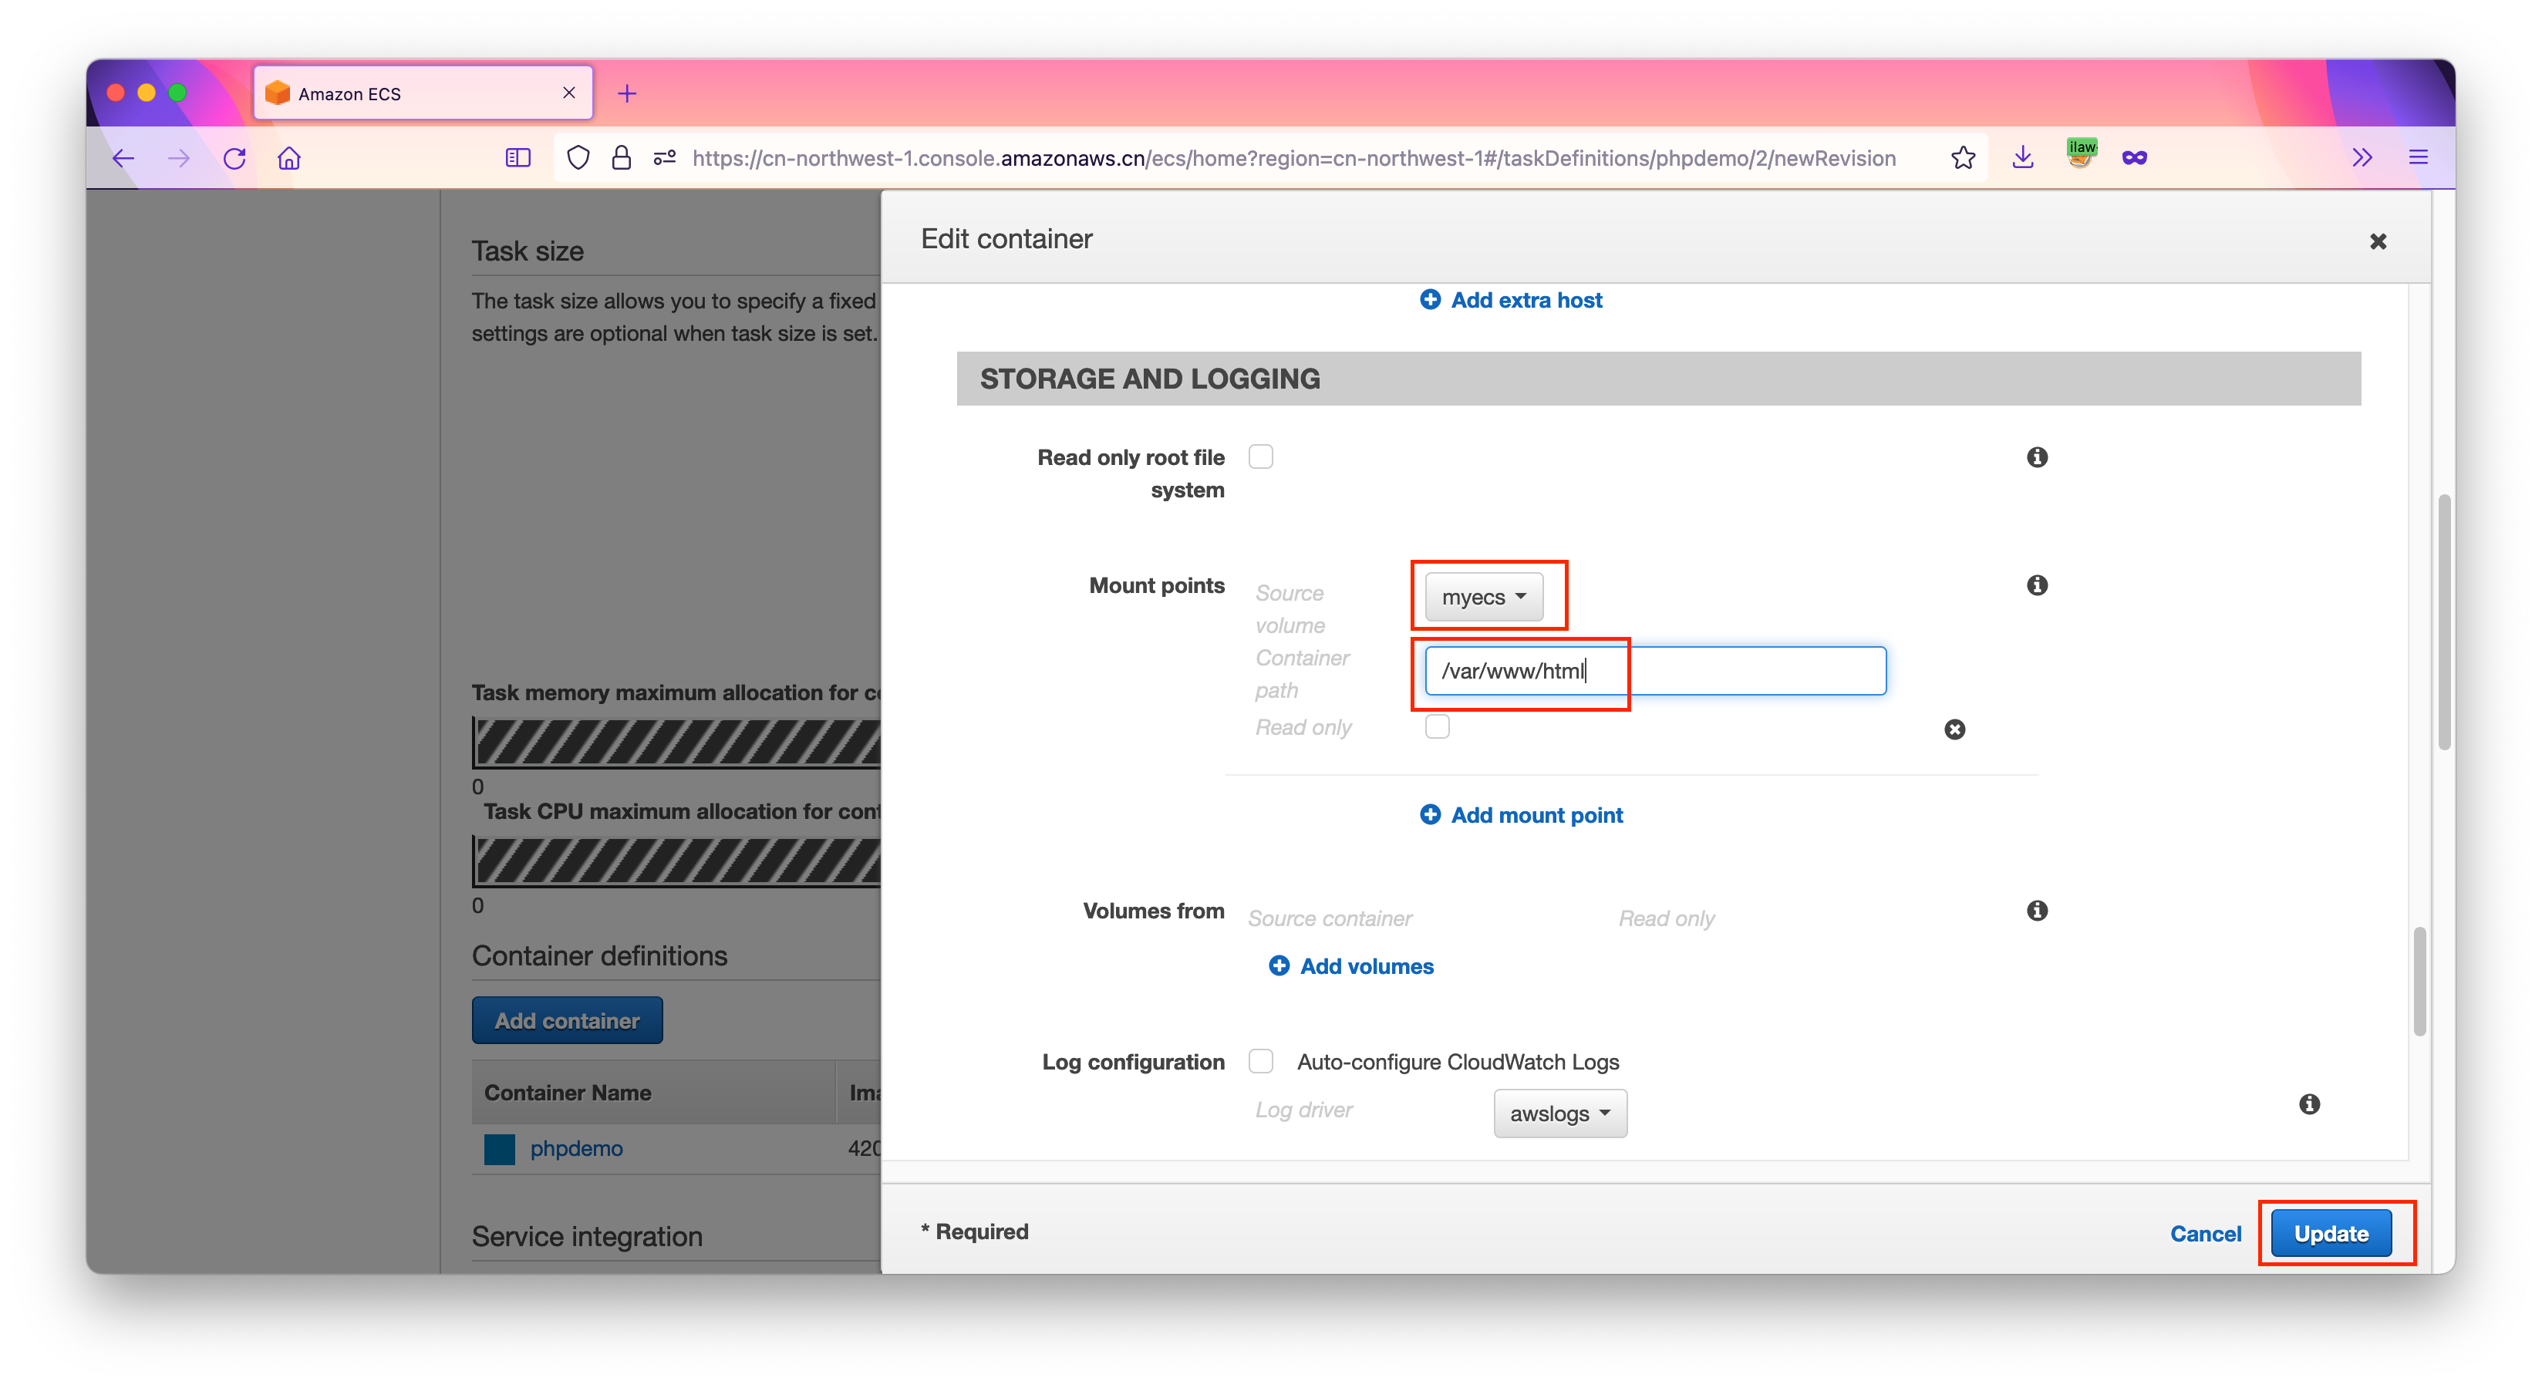Click the Cancel link
2542x1388 pixels.
[x=2206, y=1233]
